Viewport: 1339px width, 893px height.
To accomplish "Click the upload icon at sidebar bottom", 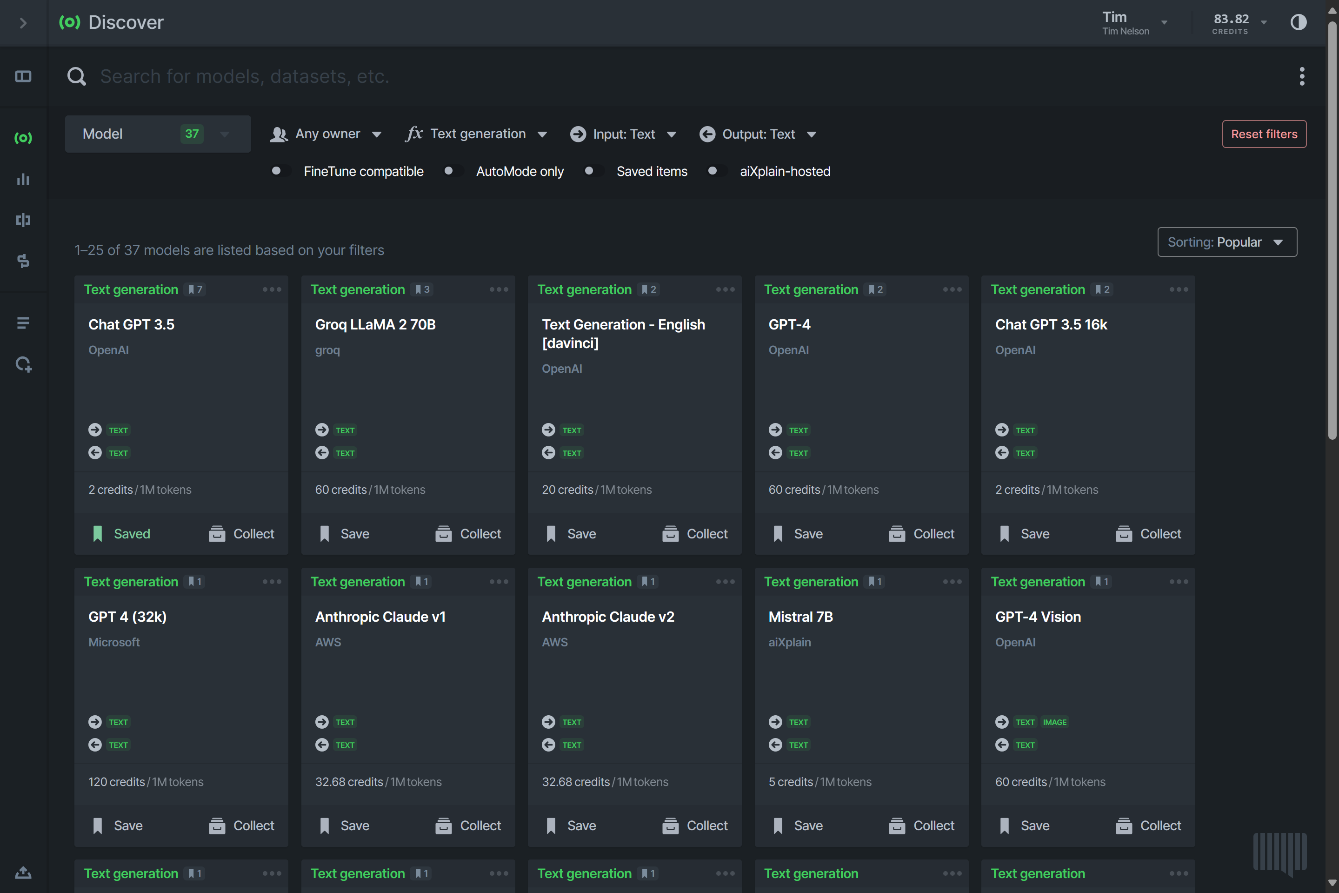I will (23, 872).
